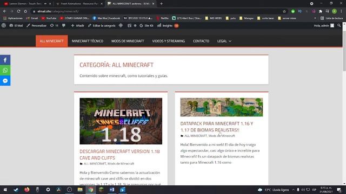Viewport: 346px width, 194px height.
Task: Open the El Mai site dashboard link
Action: (x=16, y=25)
